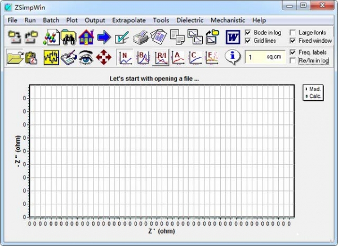
Task: Click the colorful house icon
Action: [x=86, y=37]
